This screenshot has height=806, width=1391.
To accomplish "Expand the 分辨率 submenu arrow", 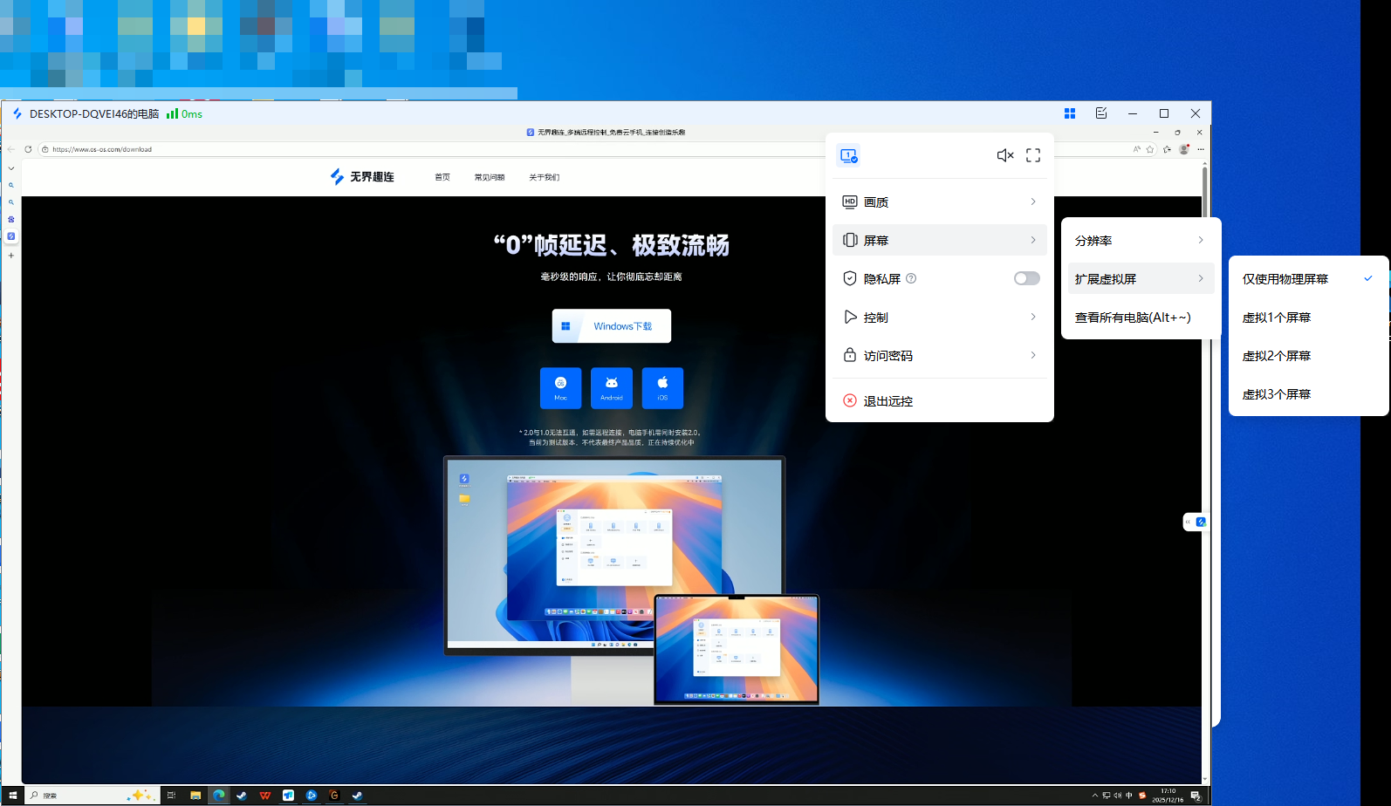I will point(1201,240).
